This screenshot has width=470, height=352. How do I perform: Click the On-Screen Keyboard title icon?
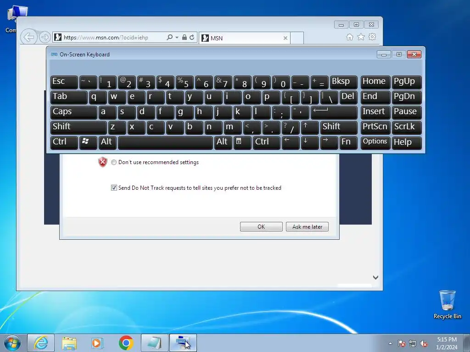point(54,54)
